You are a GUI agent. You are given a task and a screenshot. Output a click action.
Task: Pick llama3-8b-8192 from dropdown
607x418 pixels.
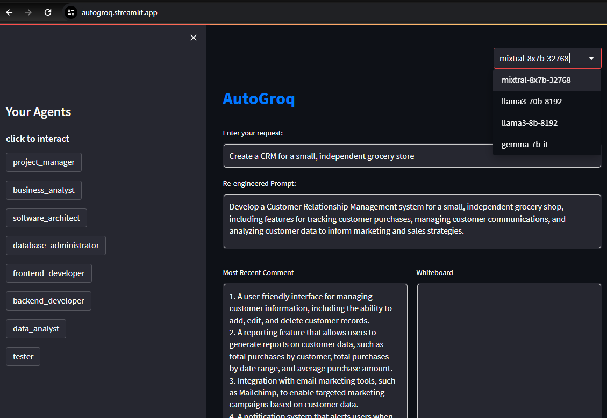pos(530,123)
